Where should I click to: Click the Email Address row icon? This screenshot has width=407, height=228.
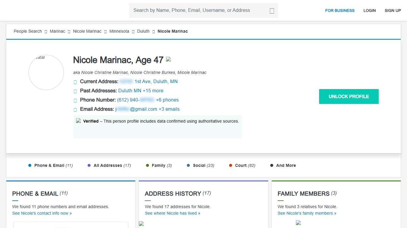click(75, 110)
